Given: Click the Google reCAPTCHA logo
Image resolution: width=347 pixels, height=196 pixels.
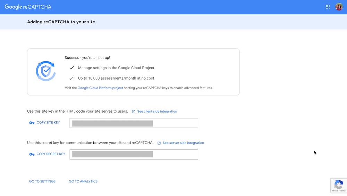Looking at the screenshot, I should click(x=28, y=7).
